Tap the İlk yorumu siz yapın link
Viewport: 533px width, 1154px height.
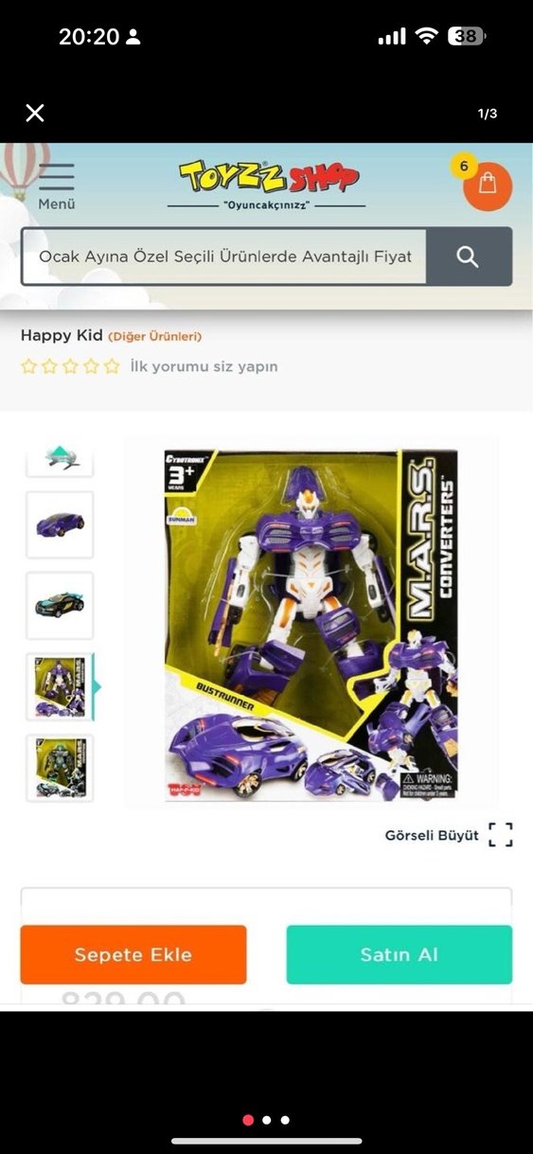click(204, 366)
